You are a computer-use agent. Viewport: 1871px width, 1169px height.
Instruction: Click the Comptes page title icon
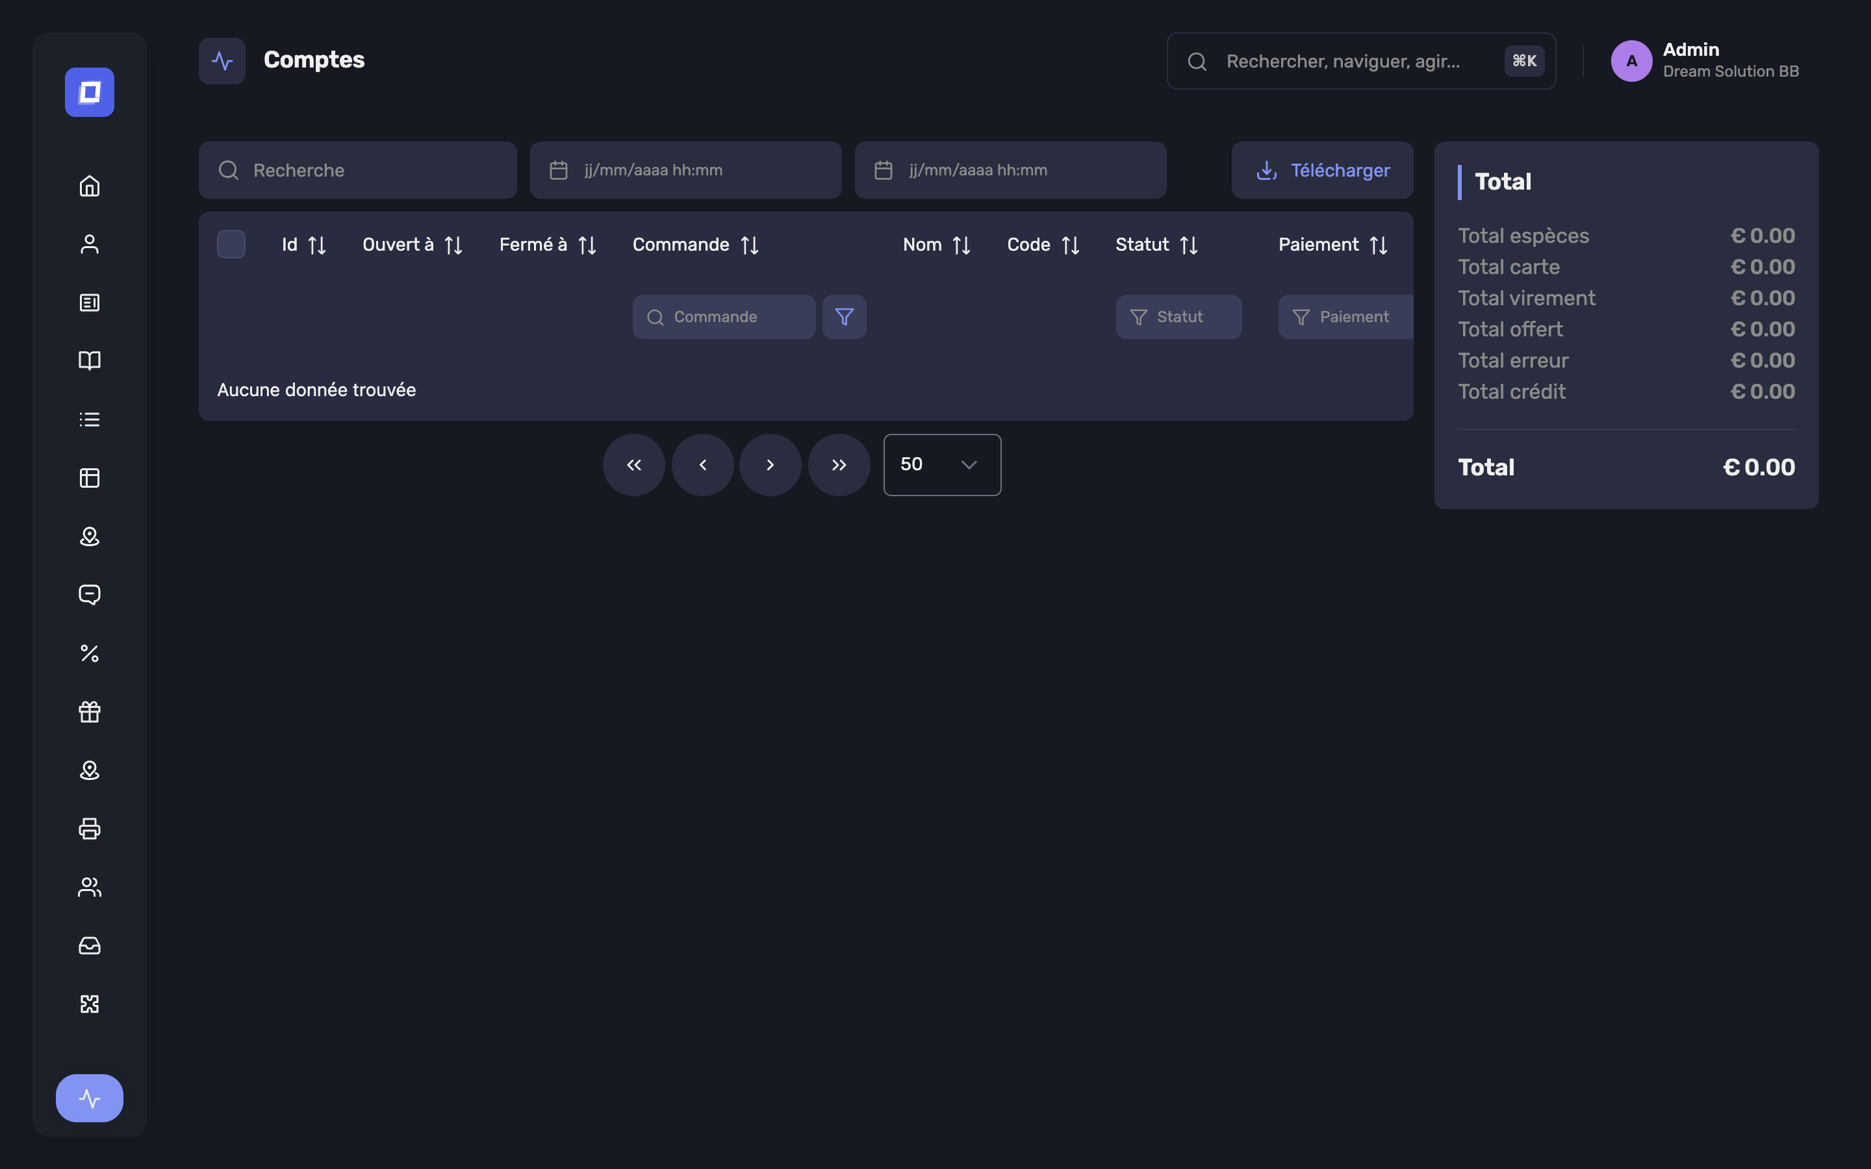222,61
